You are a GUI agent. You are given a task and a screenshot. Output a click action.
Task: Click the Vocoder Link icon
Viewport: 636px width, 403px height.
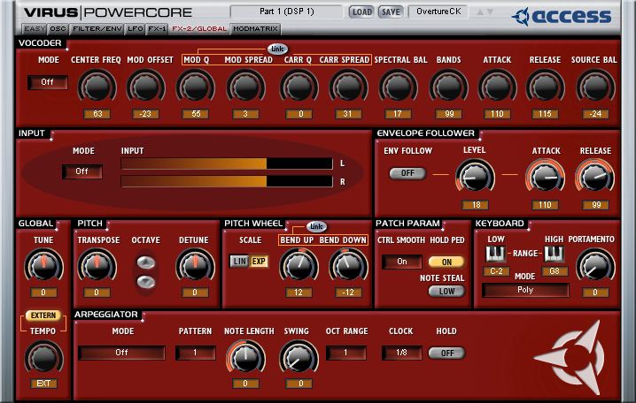tap(277, 49)
